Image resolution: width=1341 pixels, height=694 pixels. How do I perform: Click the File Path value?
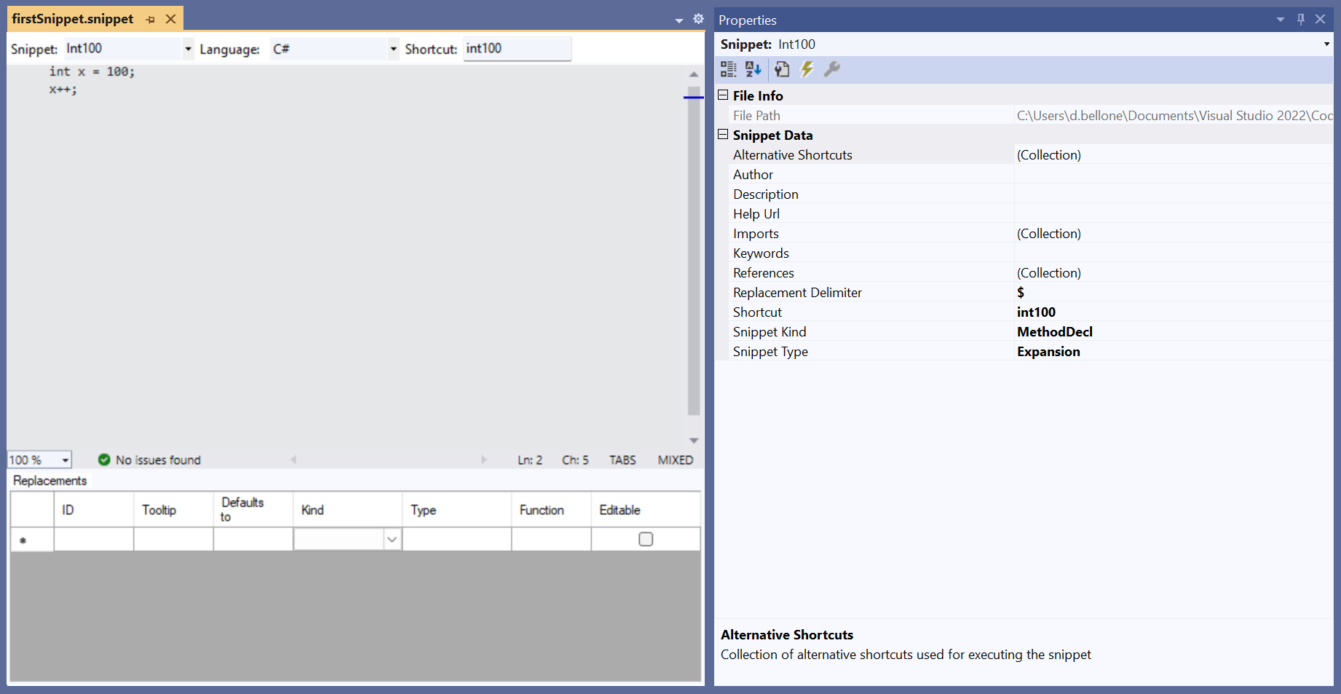click(1174, 115)
